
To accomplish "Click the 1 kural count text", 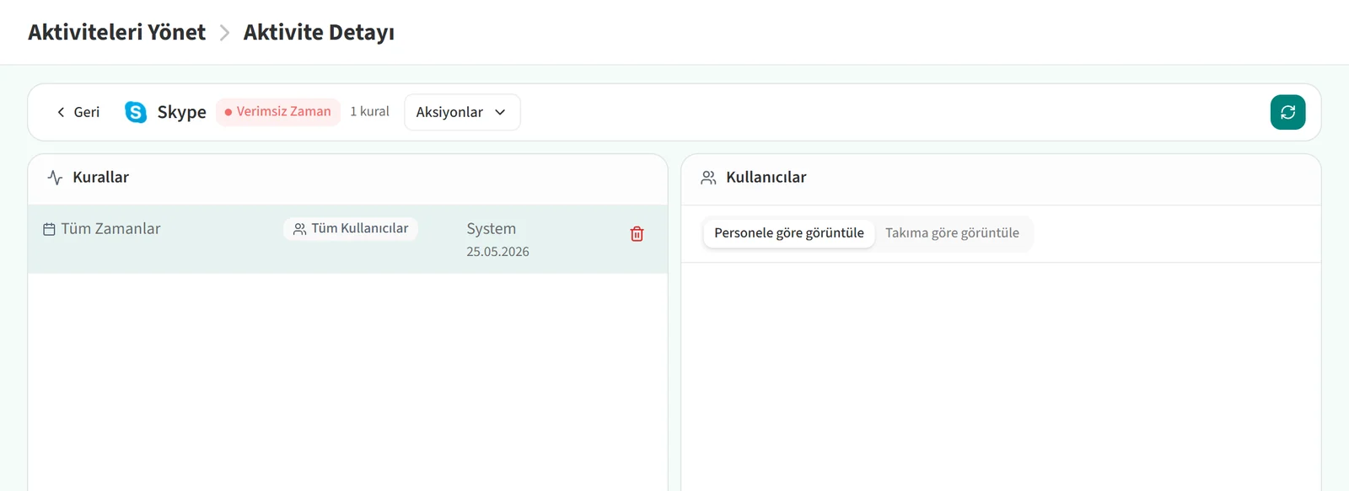I will [x=369, y=111].
